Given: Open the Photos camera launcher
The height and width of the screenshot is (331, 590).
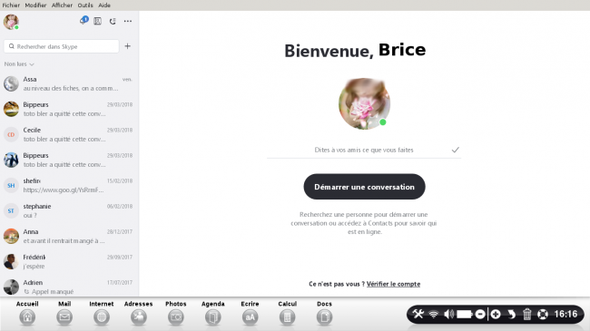Looking at the screenshot, I should point(176,317).
